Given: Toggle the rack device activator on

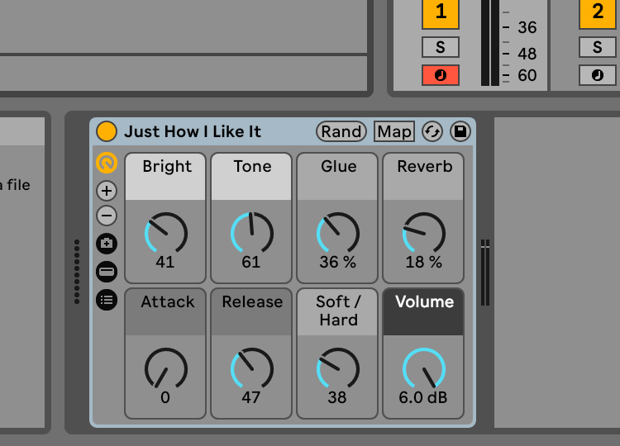Looking at the screenshot, I should click(x=107, y=131).
